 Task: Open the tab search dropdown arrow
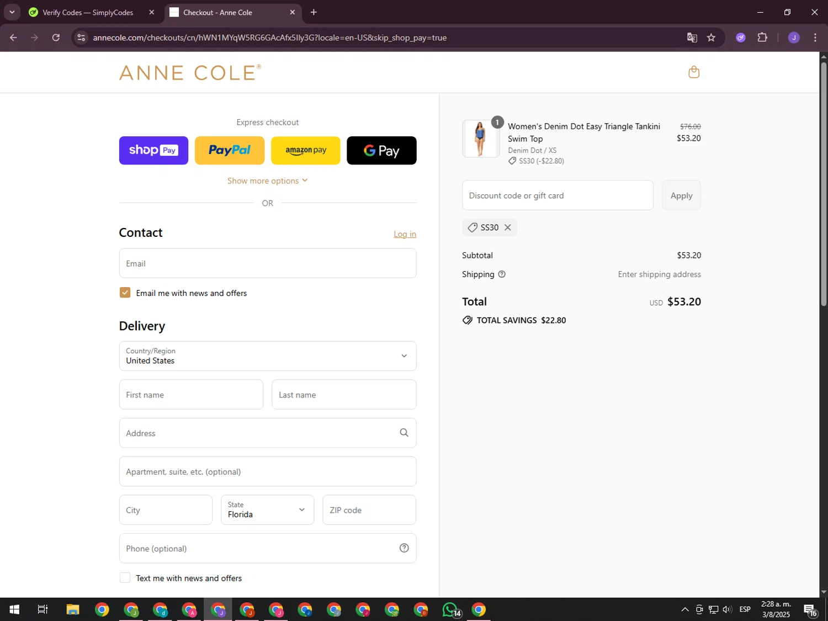coord(12,12)
